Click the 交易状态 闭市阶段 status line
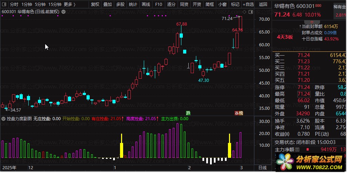348x173 pixels. click(x=305, y=142)
